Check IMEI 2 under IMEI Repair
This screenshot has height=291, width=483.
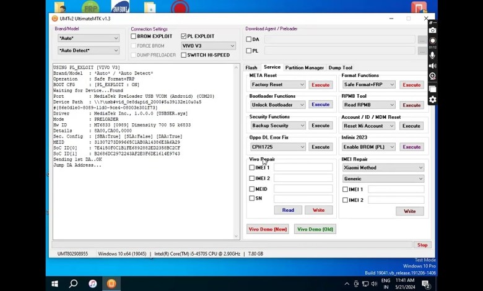(x=346, y=200)
